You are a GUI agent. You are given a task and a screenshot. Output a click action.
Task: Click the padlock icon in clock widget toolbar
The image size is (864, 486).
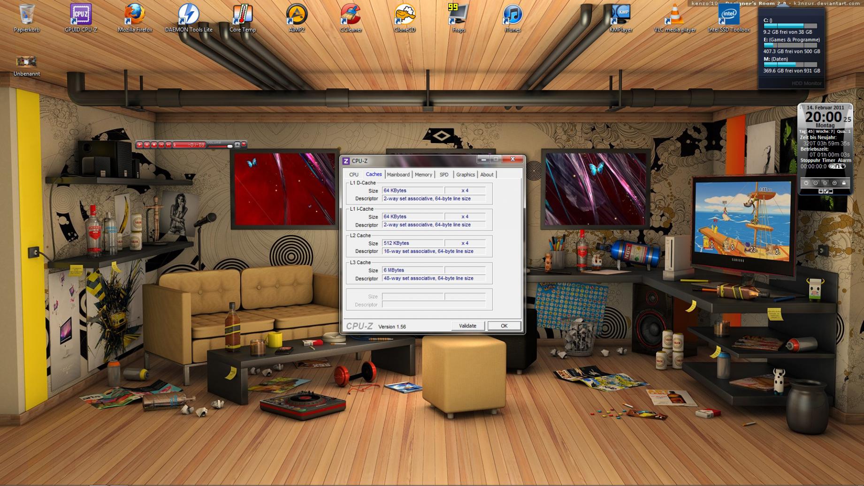[844, 183]
